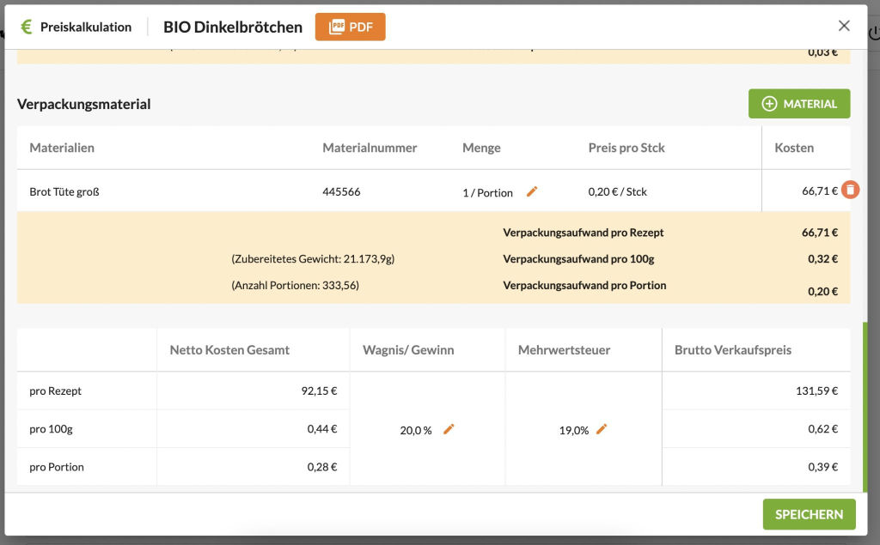This screenshot has width=880, height=545.
Task: Click material number 445566
Action: (341, 192)
